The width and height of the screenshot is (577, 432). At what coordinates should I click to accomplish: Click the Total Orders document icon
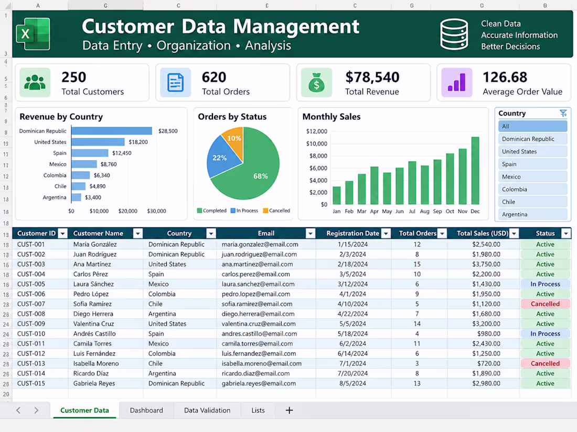pyautogui.click(x=176, y=82)
